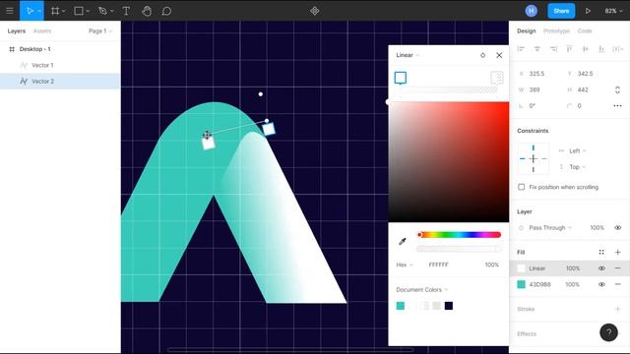
Task: Switch to the Code tab
Action: pyautogui.click(x=585, y=30)
